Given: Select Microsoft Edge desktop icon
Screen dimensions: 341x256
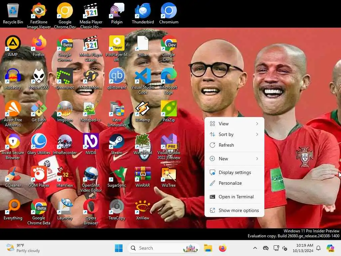Looking at the screenshot, I should [169, 81].
